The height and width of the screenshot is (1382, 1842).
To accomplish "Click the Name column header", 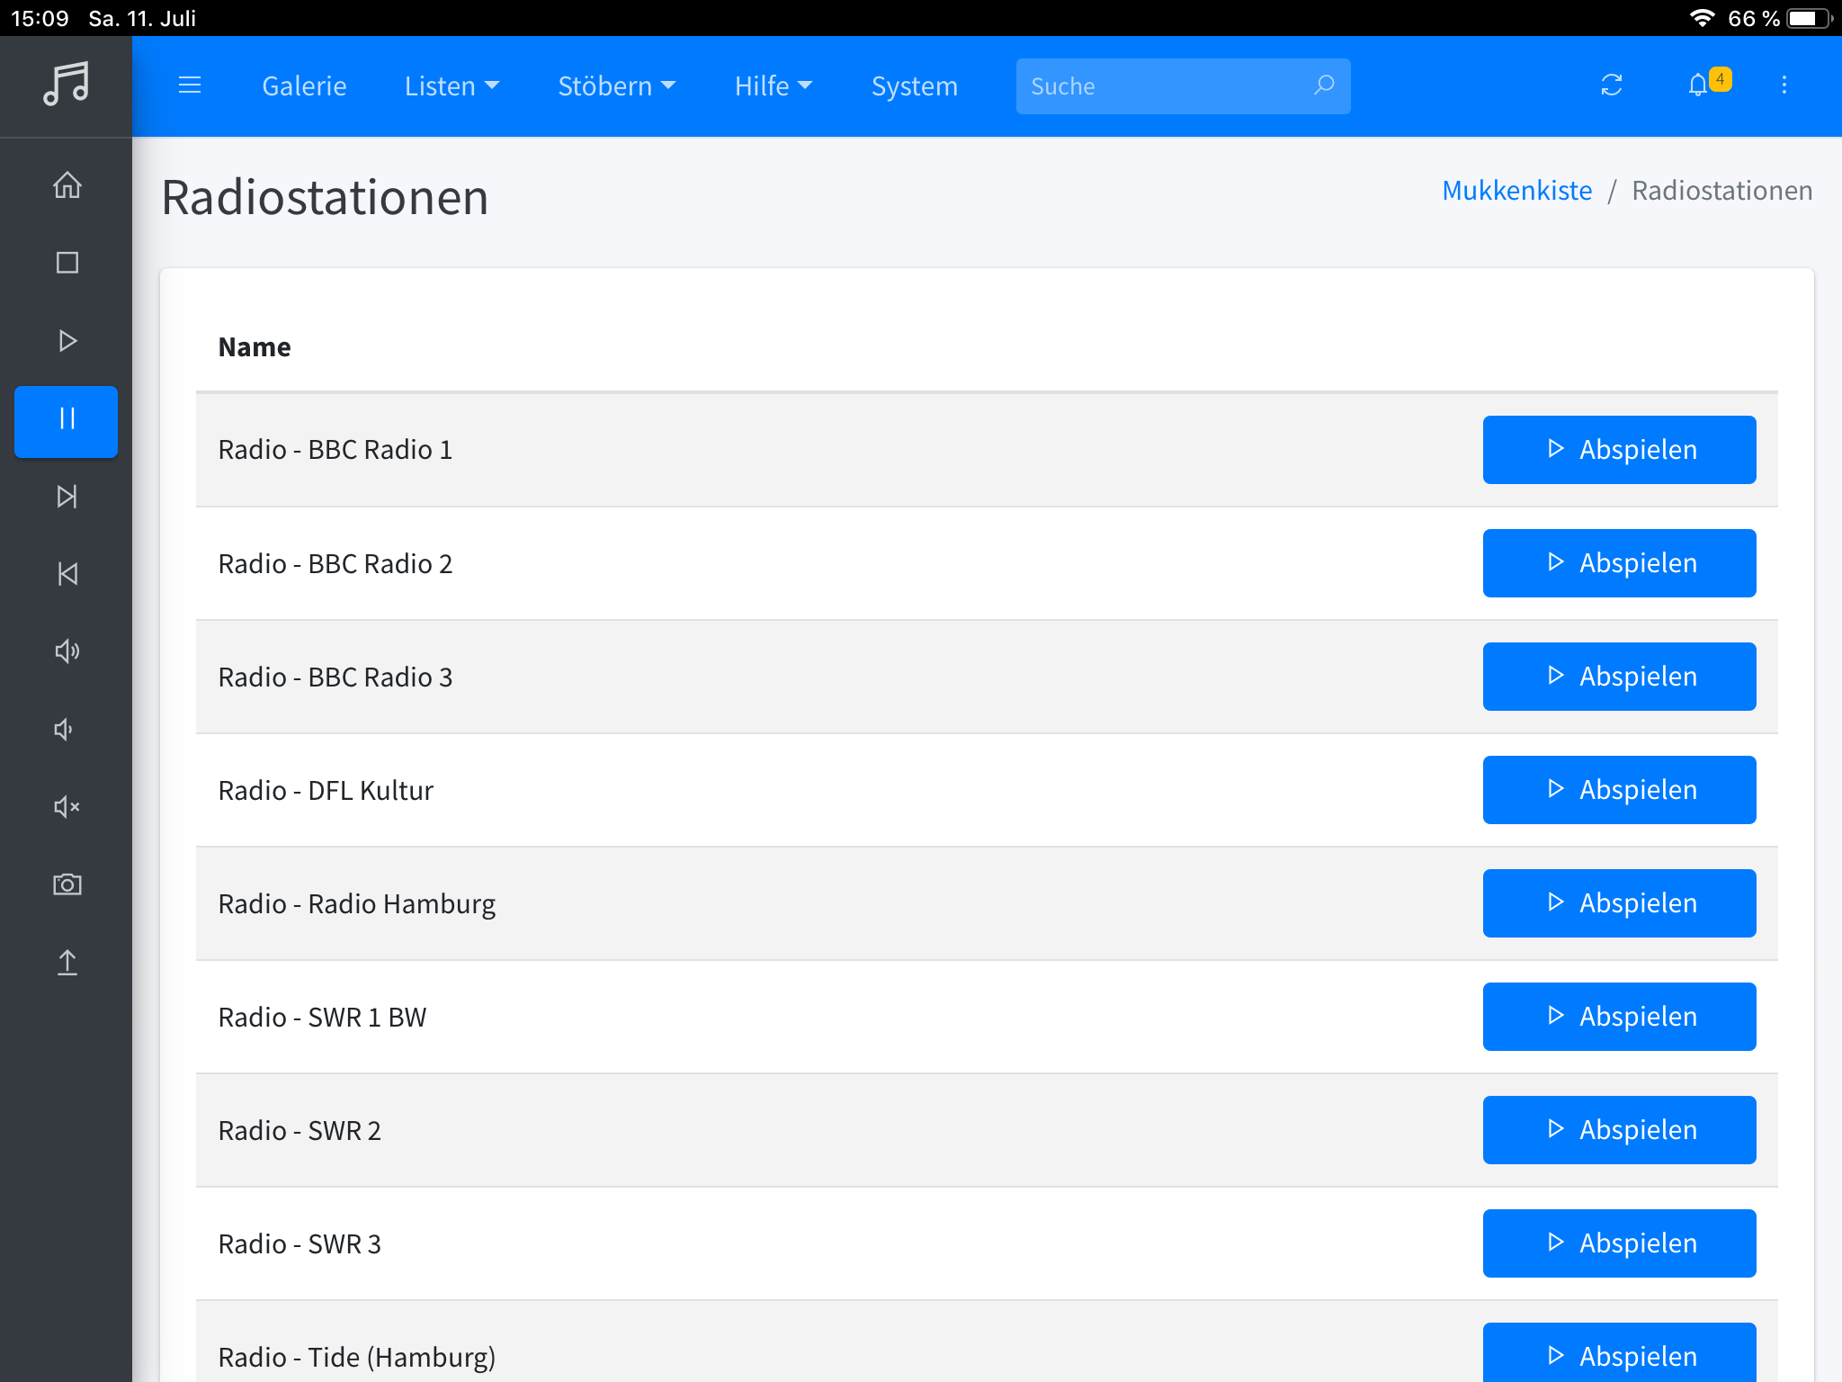I will tap(255, 347).
